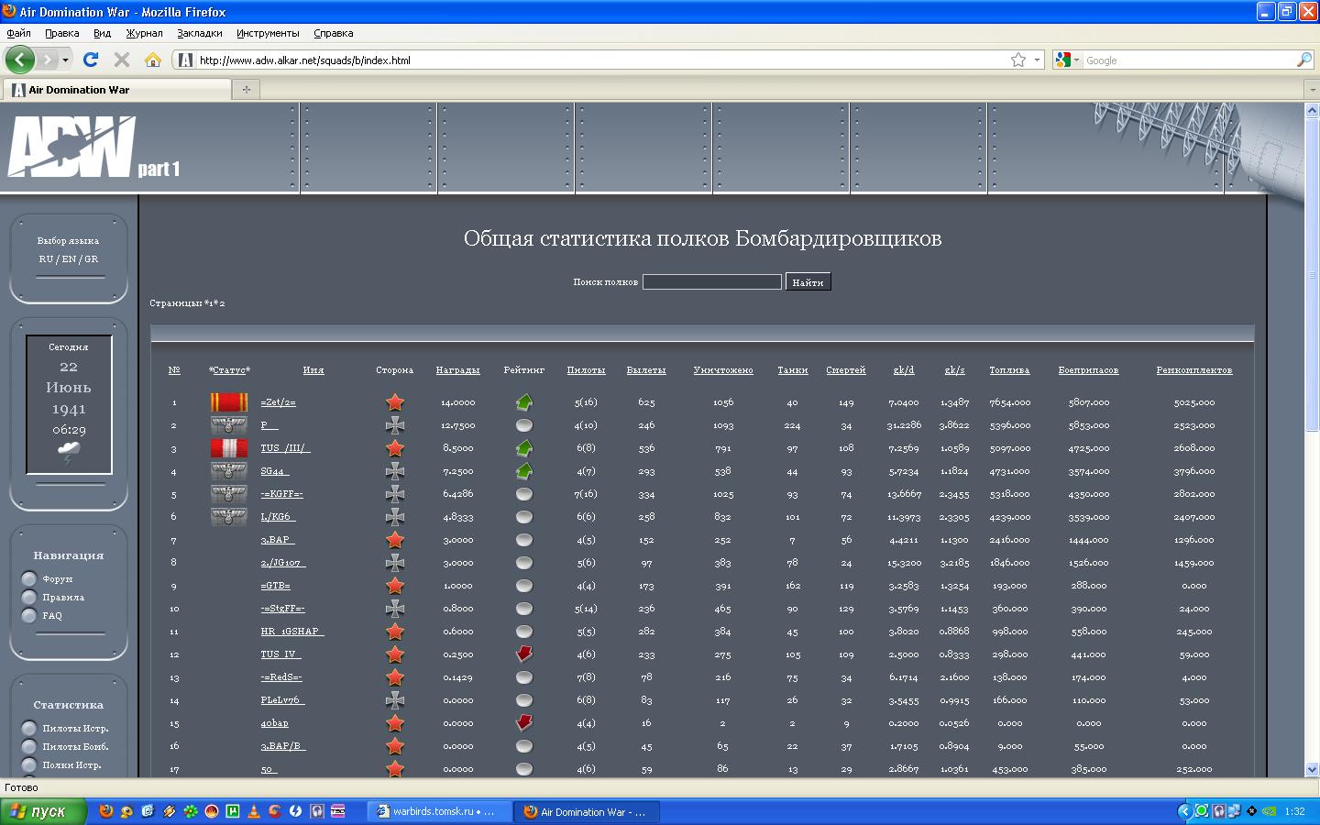The height and width of the screenshot is (825, 1320).
Task: Sort the table by Награды column
Action: click(x=457, y=370)
